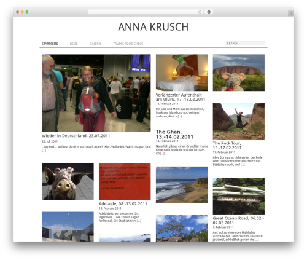The height and width of the screenshot is (260, 307).
Task: Open airport arrival photo thumbnail
Action: coord(96,93)
